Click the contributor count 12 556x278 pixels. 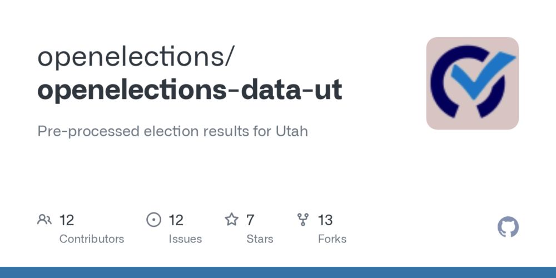[67, 220]
